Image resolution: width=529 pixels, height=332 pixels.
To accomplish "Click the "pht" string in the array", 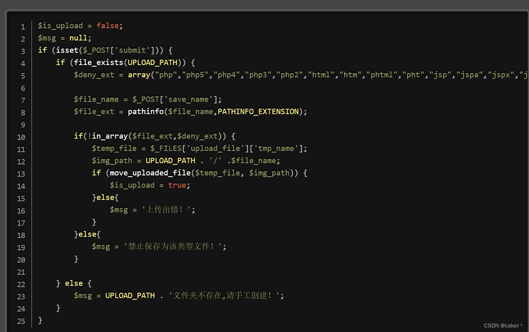I will pos(414,75).
